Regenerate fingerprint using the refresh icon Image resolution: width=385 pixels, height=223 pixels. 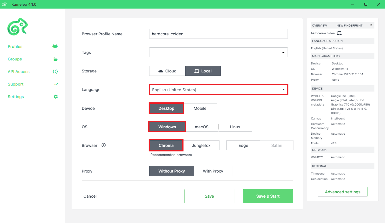tap(371, 25)
